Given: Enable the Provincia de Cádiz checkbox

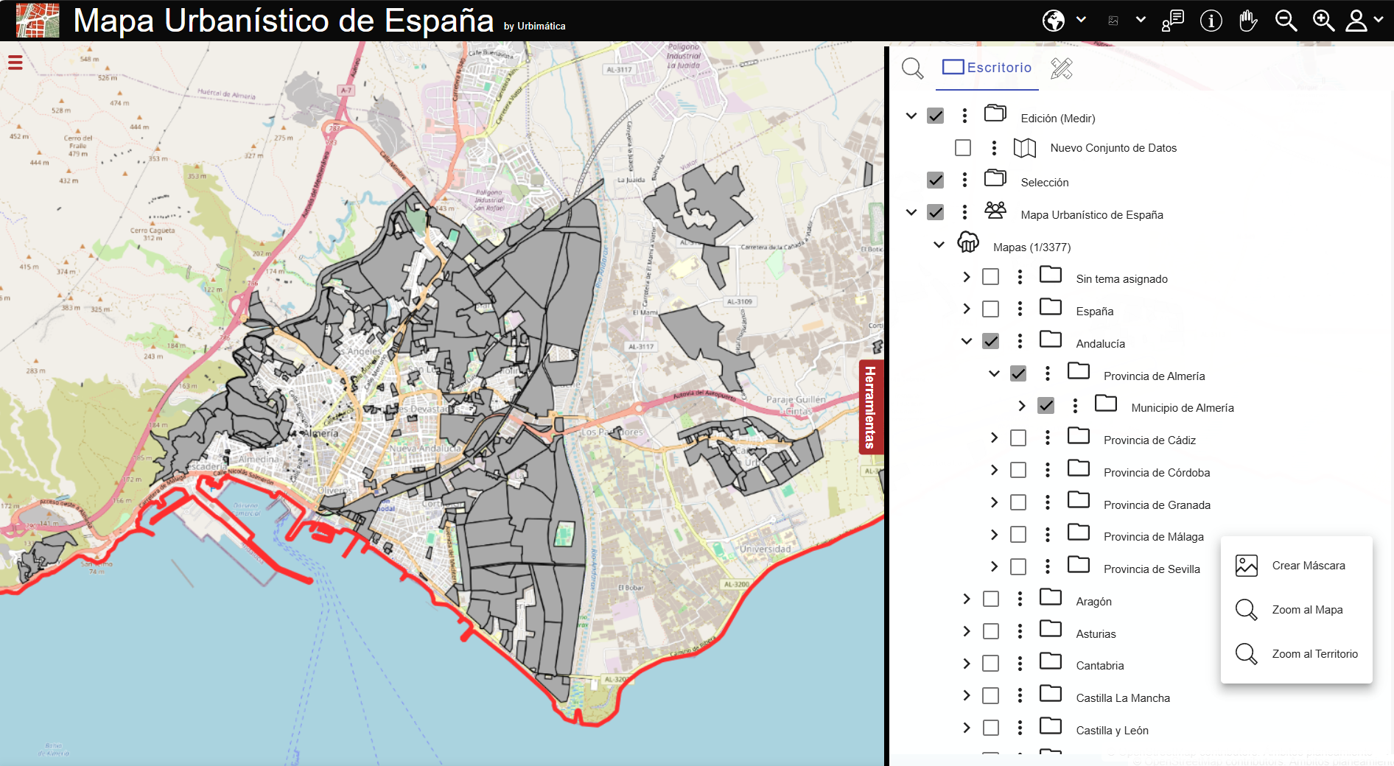Looking at the screenshot, I should [x=1019, y=438].
